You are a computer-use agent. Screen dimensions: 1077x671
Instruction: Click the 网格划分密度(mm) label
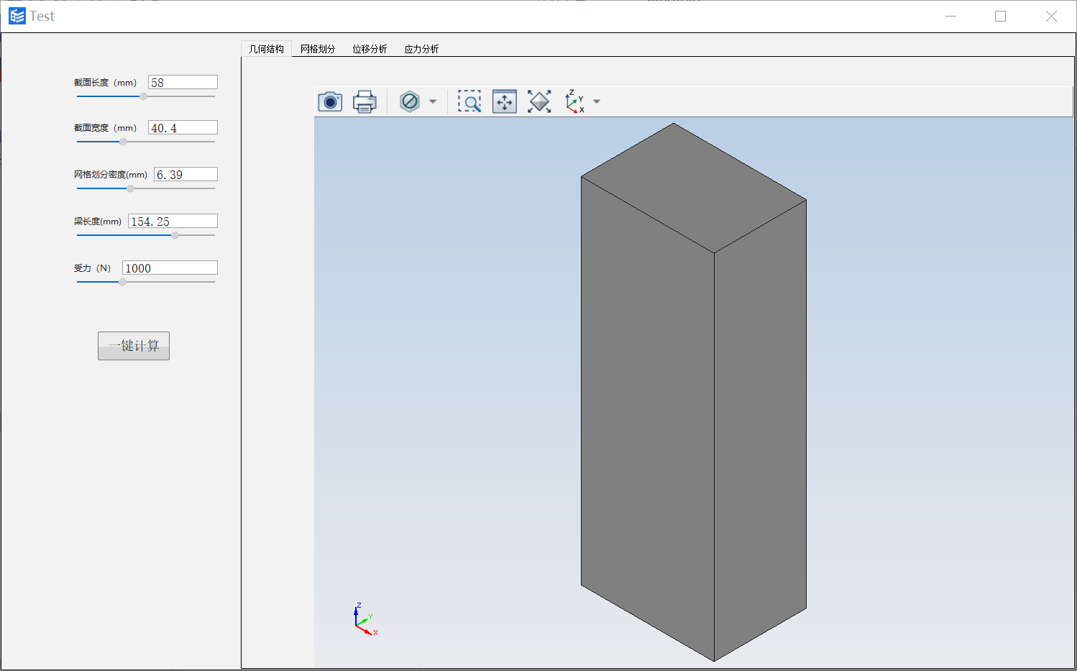[111, 175]
